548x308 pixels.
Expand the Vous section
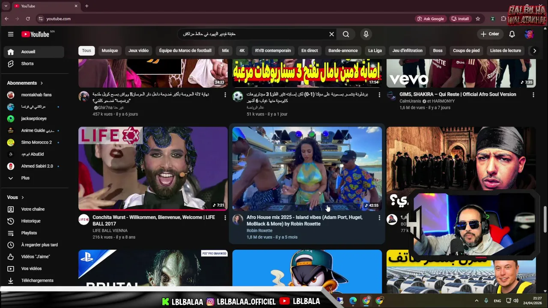pos(15,197)
